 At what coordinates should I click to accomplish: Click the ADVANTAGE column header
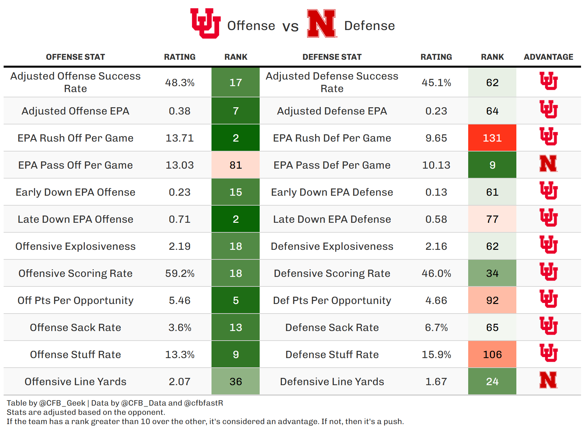[548, 57]
